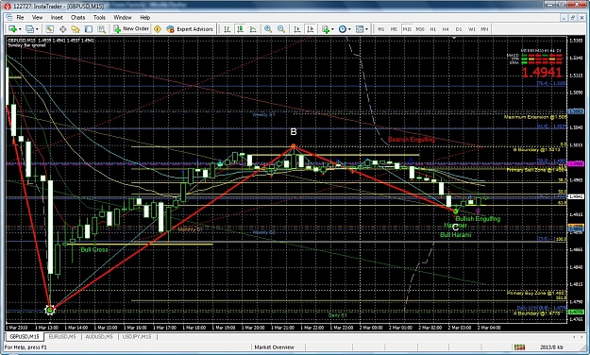Select the MN timeframe

[x=484, y=29]
